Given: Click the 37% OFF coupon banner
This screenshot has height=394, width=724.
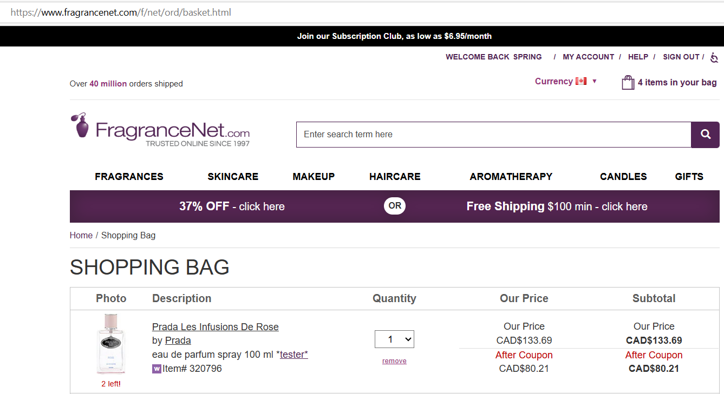Looking at the screenshot, I should pyautogui.click(x=232, y=206).
